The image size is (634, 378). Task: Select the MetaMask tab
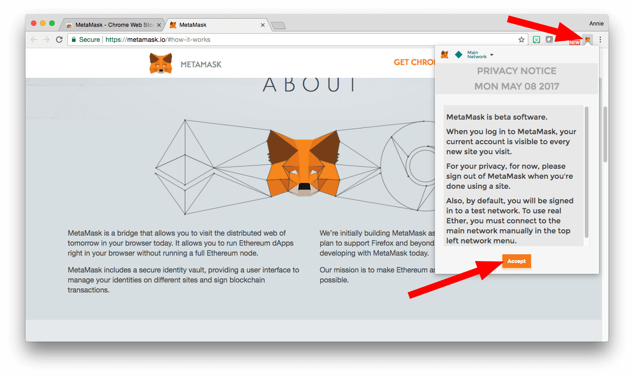click(x=217, y=25)
